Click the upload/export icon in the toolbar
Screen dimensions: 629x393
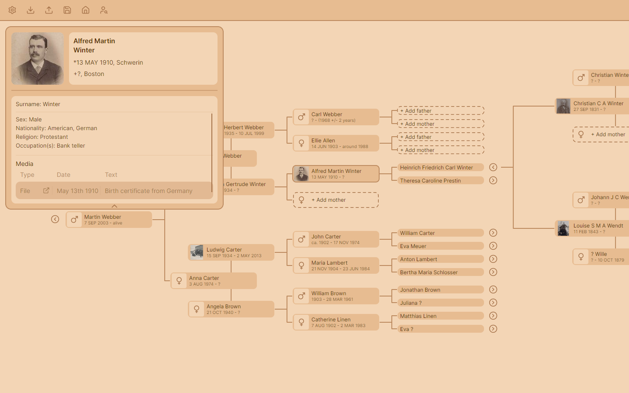48,10
